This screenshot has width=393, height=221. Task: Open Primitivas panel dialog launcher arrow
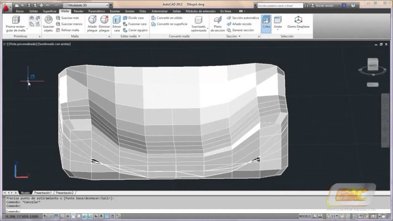point(40,37)
